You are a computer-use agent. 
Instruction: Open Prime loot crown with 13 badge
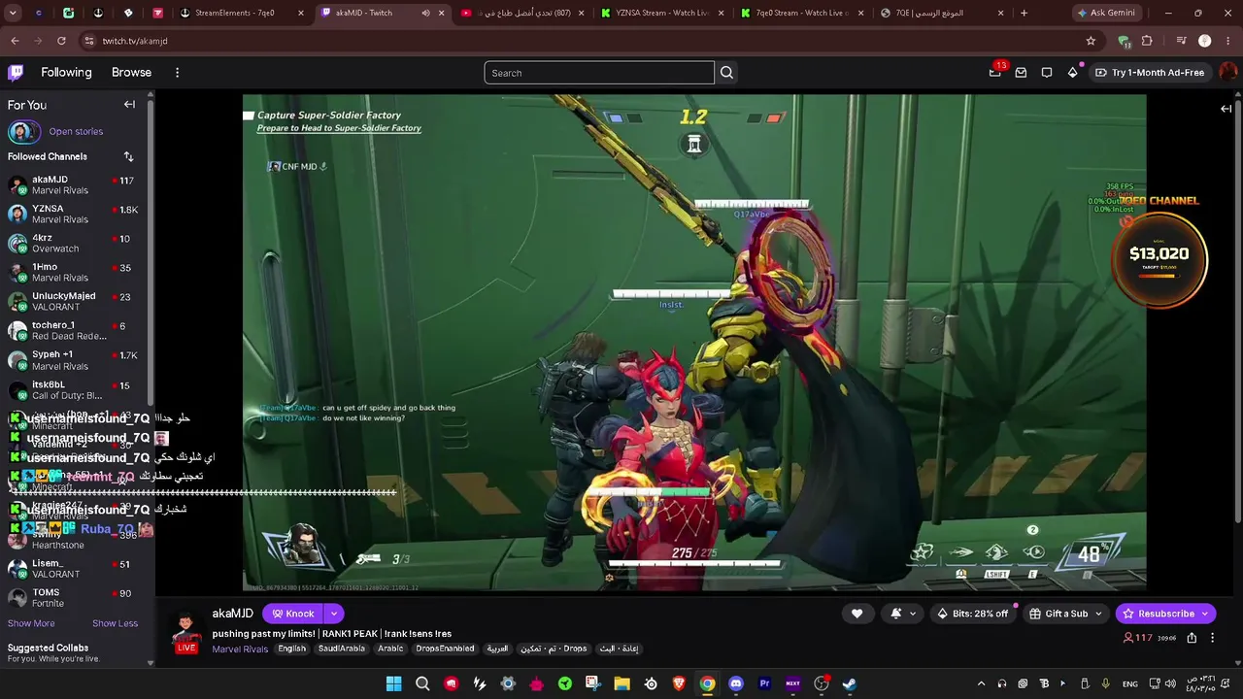995,72
